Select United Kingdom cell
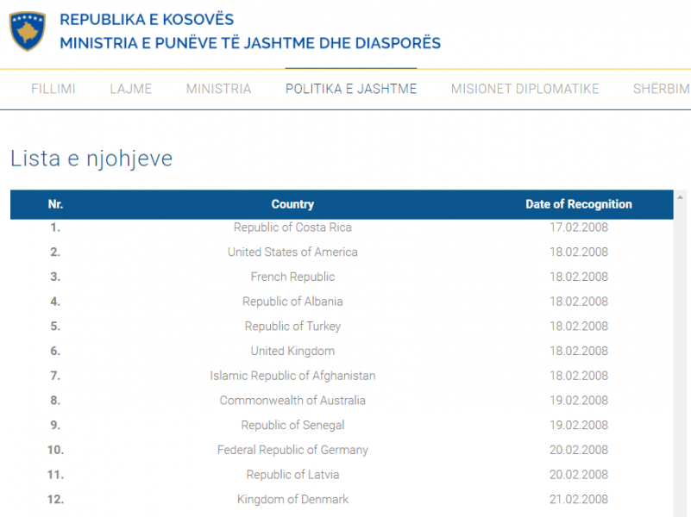This screenshot has width=691, height=517. click(x=292, y=351)
